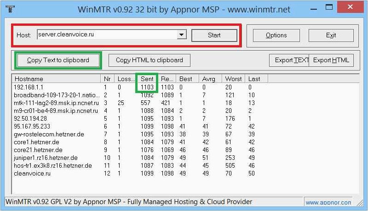Click the Best column header
This screenshot has height=211, width=368.
point(187,79)
